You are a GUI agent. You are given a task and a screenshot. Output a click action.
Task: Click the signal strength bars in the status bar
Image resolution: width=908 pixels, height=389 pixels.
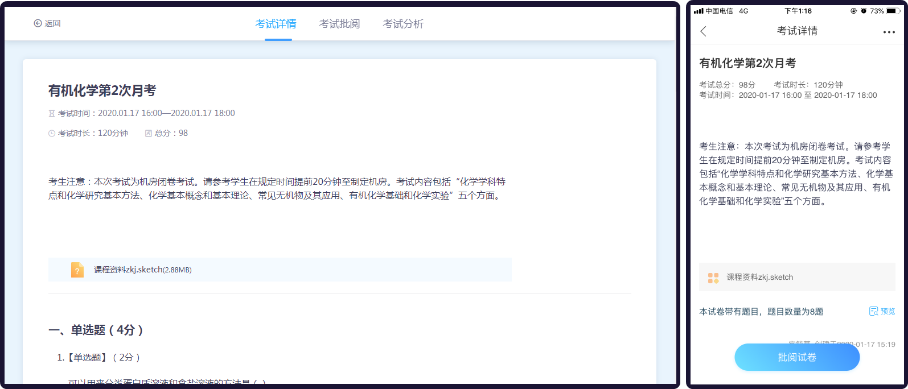click(699, 11)
